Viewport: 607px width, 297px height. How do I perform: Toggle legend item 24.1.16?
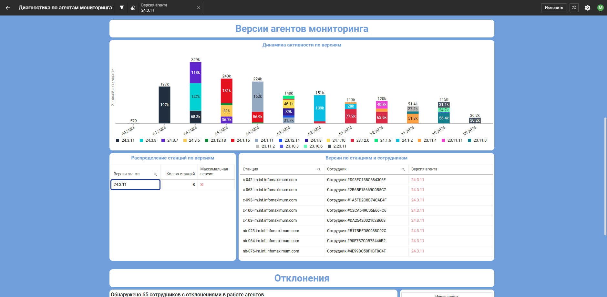(241, 140)
